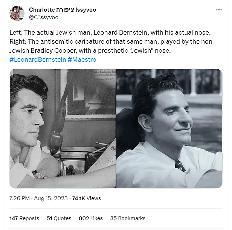The width and height of the screenshot is (232, 230).
Task: Show the 802 Likes list
Action: pyautogui.click(x=91, y=218)
